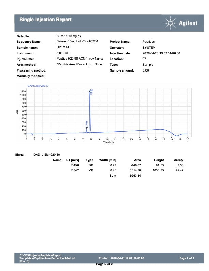
Task: Click the Page 2 of 2 label
Action: coord(104,264)
